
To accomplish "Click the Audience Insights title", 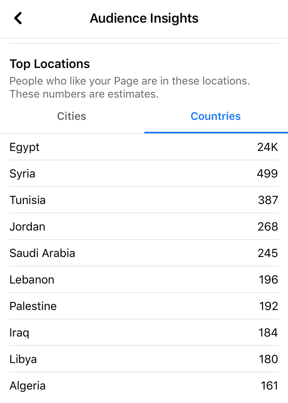I will pyautogui.click(x=144, y=18).
